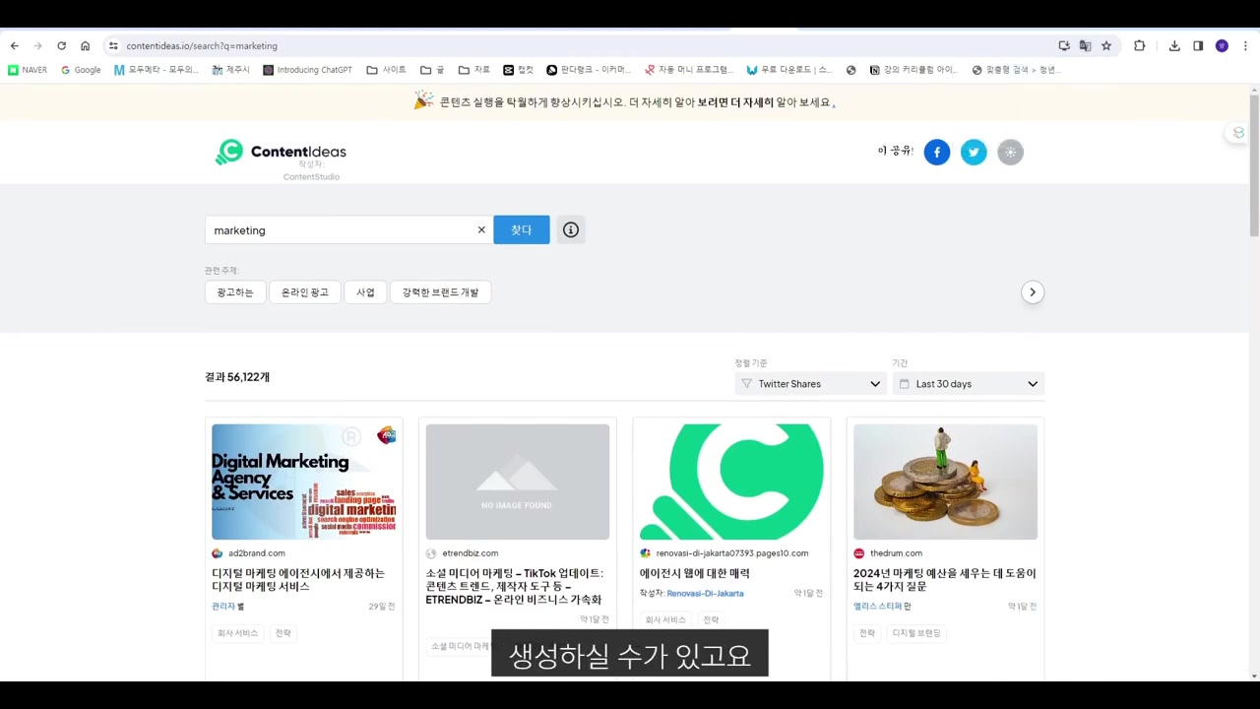The image size is (1260, 709).
Task: Click the globe bookmark icon without label
Action: 850,70
